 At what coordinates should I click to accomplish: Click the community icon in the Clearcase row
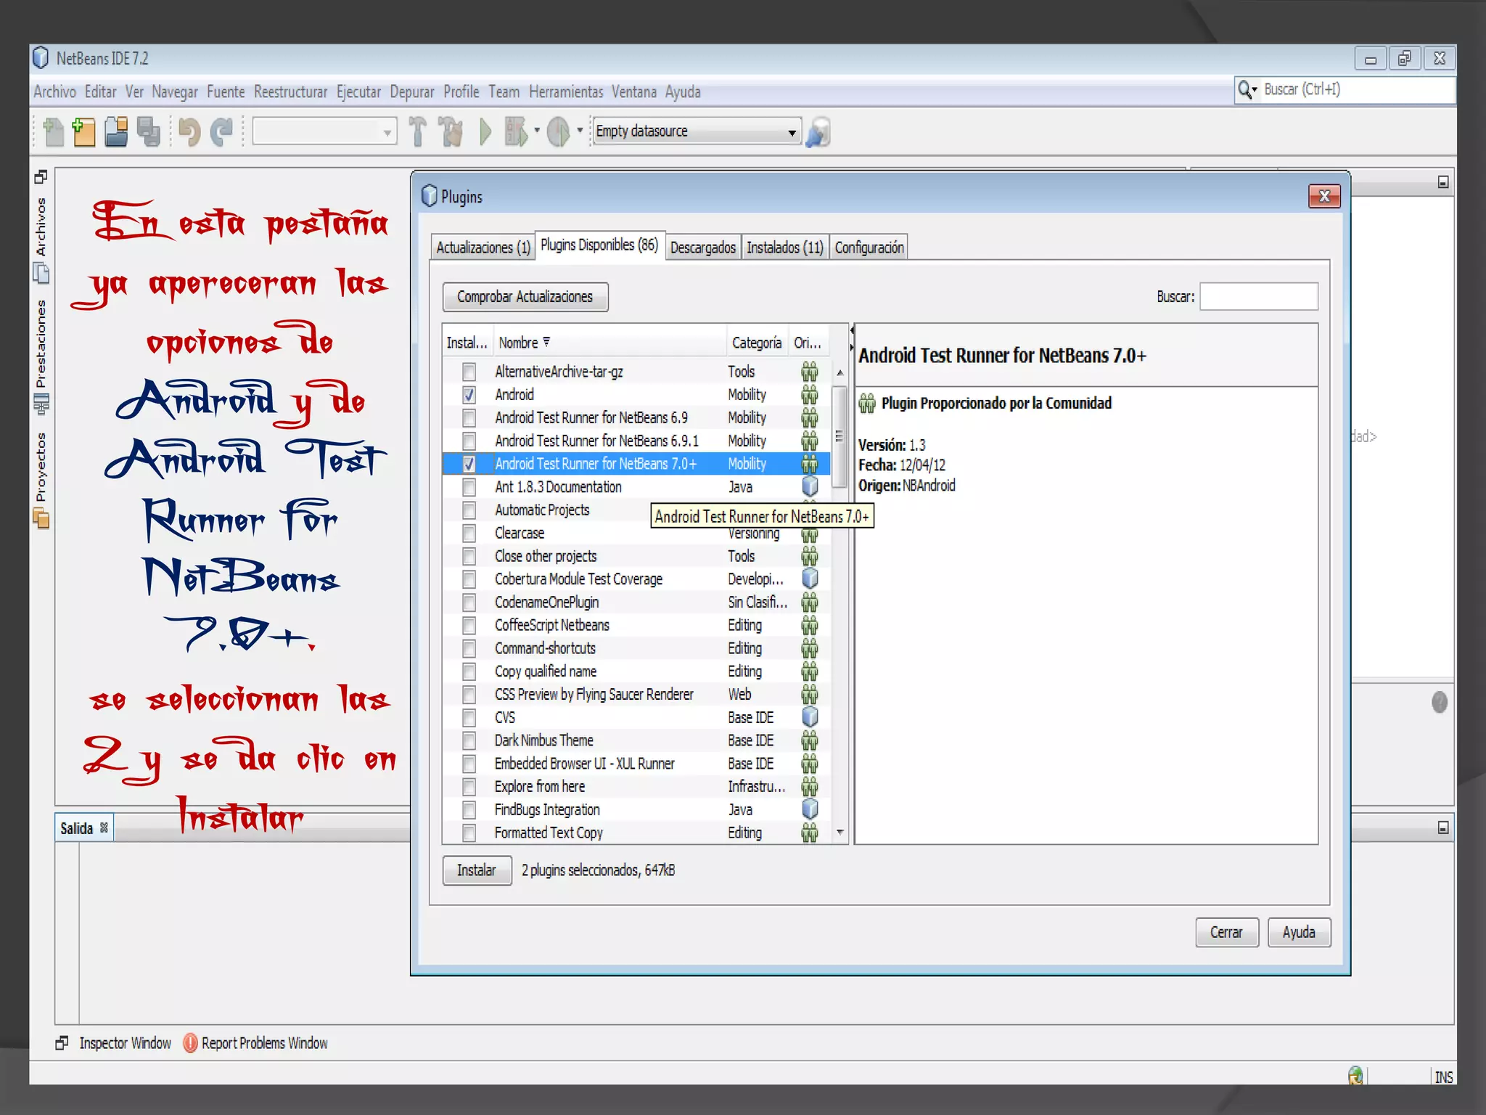tap(810, 536)
